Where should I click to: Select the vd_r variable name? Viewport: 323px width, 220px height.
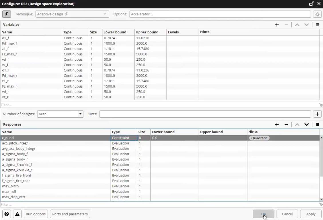[x=5, y=92]
